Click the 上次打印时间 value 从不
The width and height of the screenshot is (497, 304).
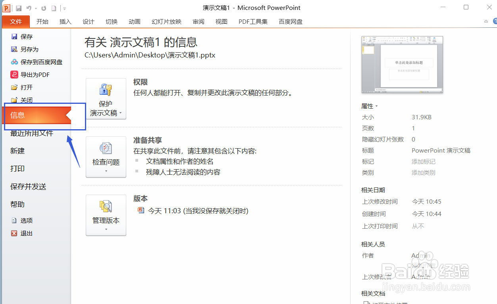pyautogui.click(x=418, y=226)
